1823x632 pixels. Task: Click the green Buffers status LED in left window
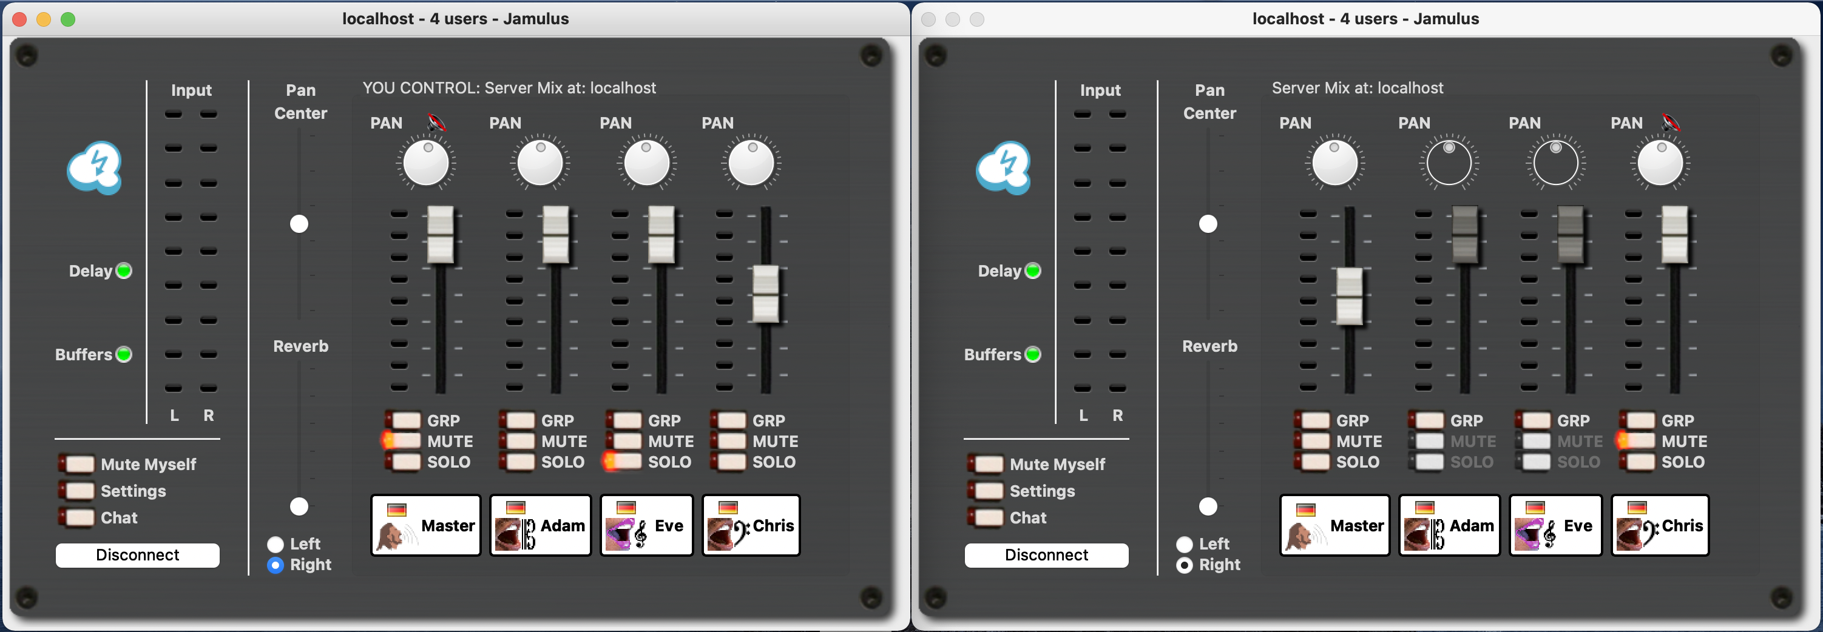coord(124,354)
